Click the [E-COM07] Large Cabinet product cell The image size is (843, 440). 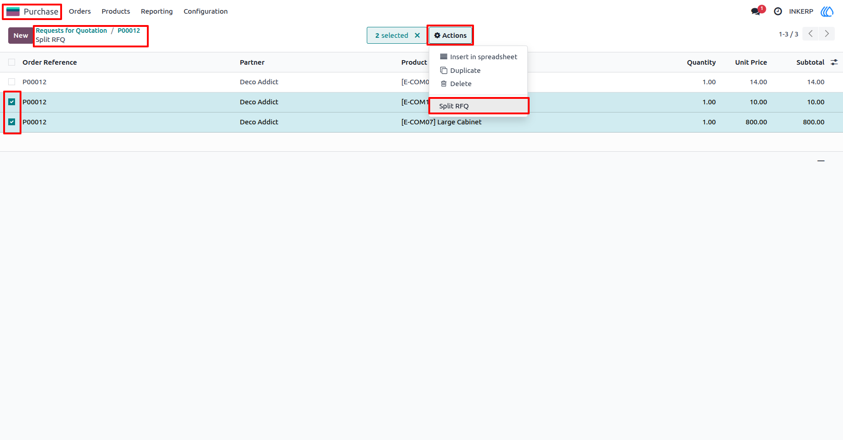pos(441,122)
